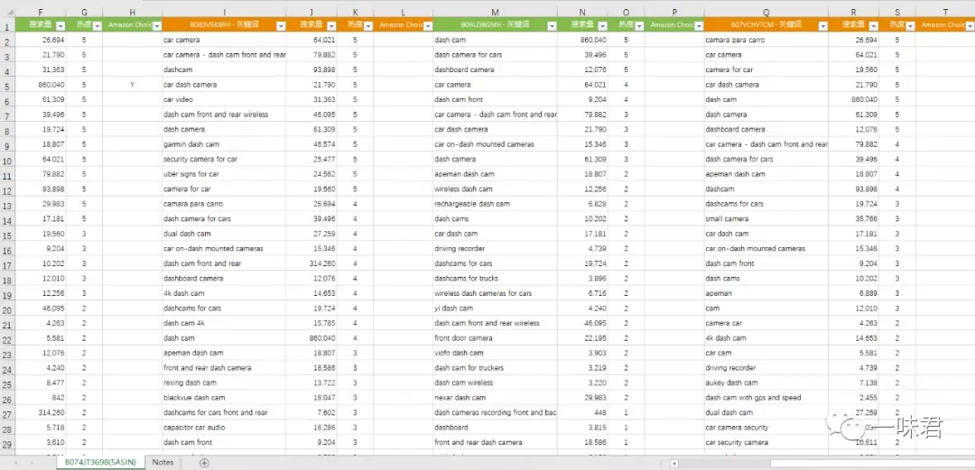
Task: Open the filter dropdown in column F header
Action: pyautogui.click(x=60, y=25)
